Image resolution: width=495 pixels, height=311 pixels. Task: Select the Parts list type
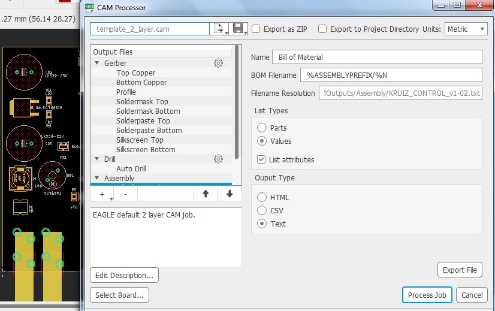[x=261, y=128]
